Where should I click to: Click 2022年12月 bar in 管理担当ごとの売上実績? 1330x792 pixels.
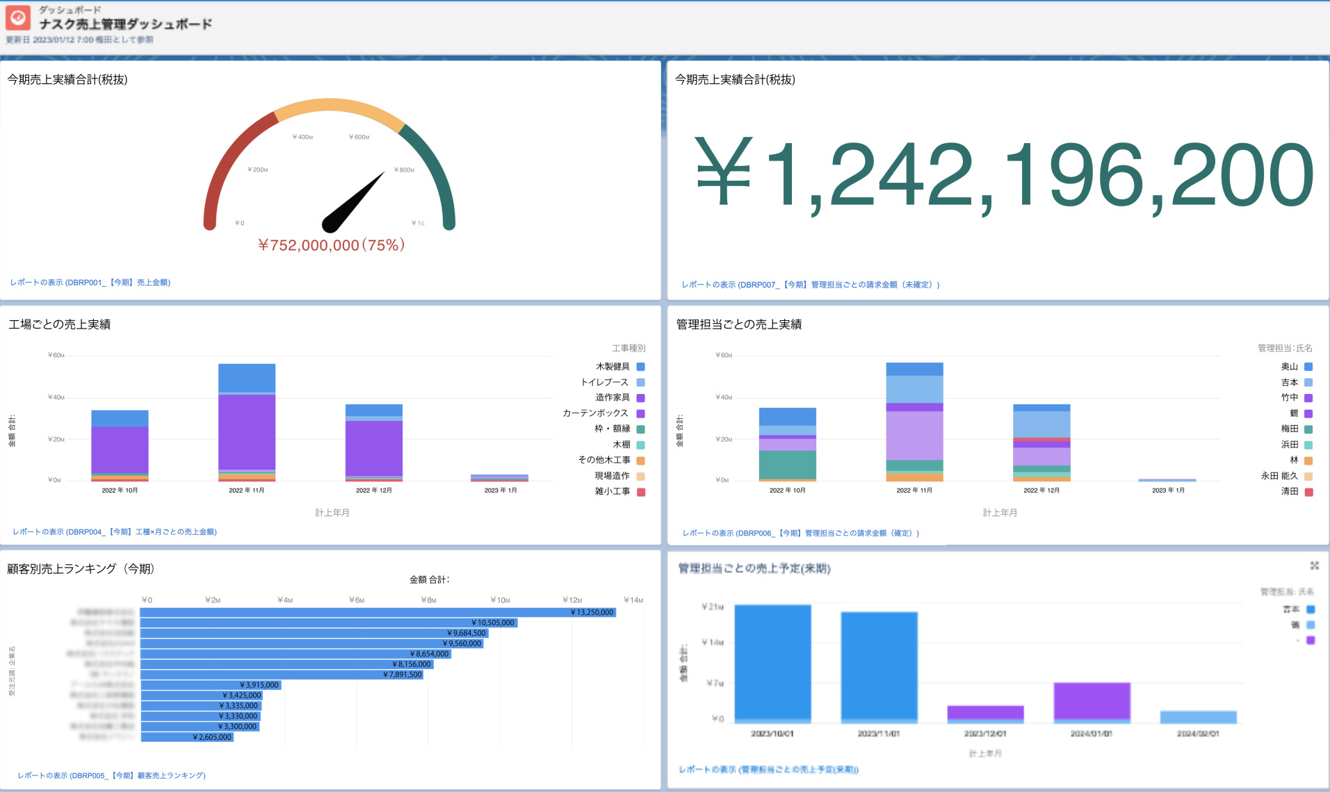[x=1041, y=443]
